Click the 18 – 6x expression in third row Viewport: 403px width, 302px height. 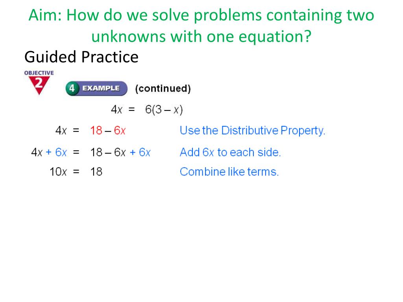(x=108, y=152)
